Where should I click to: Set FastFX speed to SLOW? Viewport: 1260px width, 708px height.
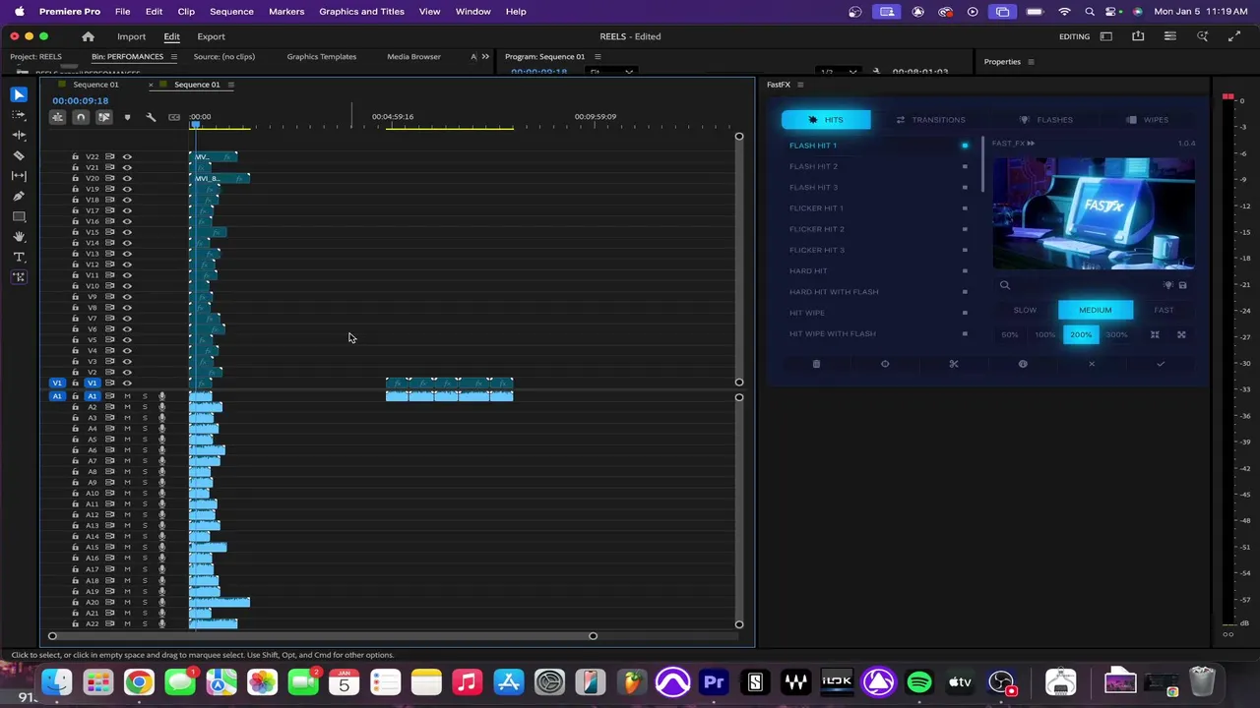click(x=1025, y=311)
